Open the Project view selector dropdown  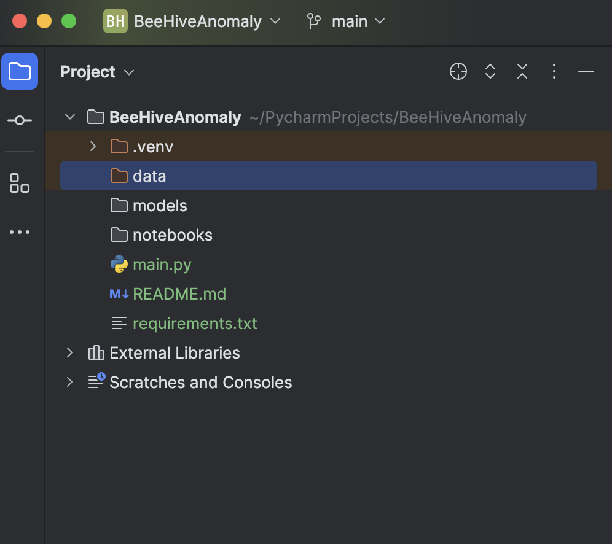(97, 72)
